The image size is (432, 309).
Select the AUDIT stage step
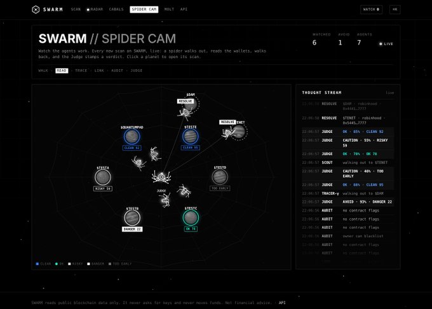[x=117, y=71]
